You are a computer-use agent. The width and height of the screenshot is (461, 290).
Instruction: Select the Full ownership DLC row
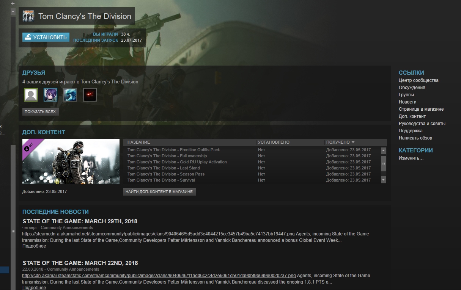(x=252, y=156)
